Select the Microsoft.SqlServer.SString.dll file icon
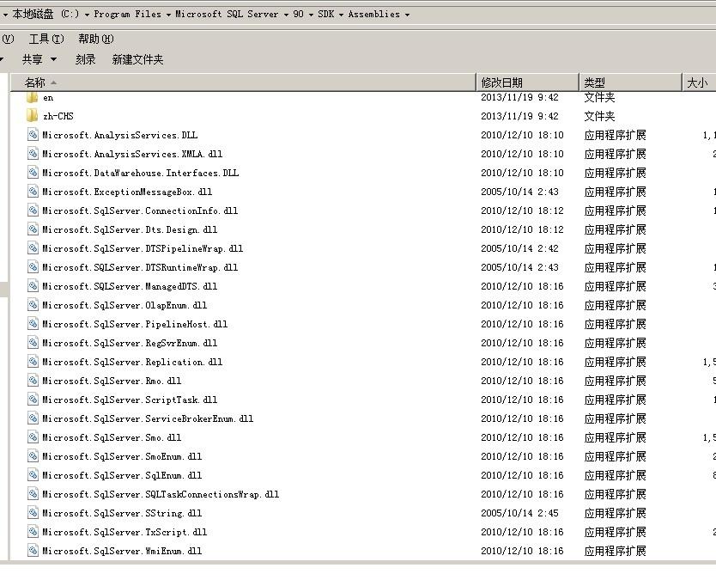This screenshot has height=580, width=716. [33, 513]
